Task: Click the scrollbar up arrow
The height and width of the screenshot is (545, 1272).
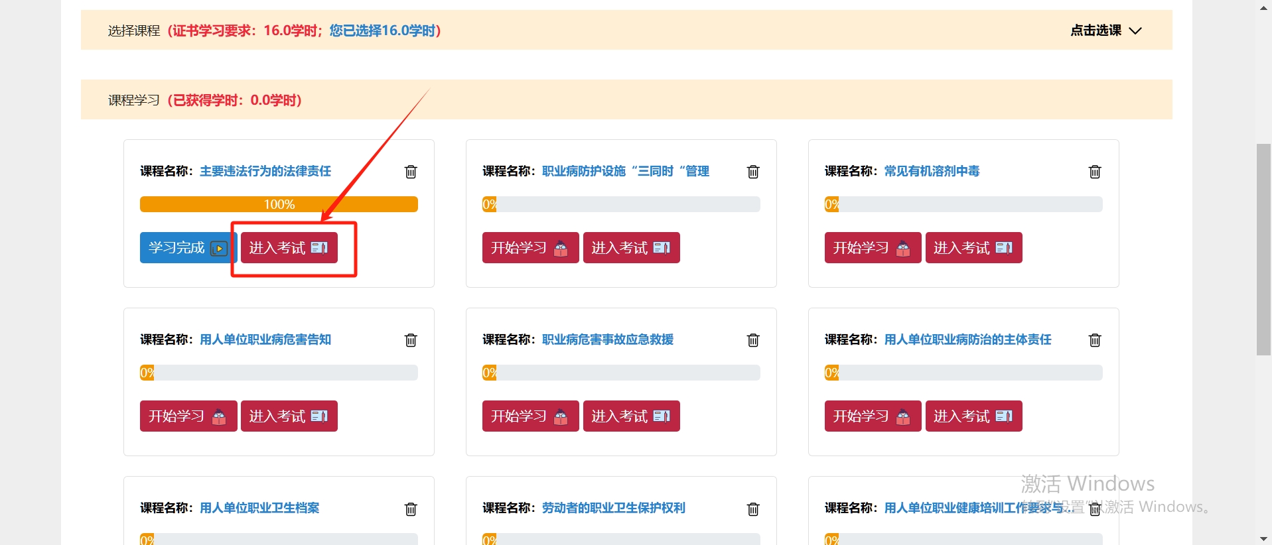Action: (x=1264, y=7)
